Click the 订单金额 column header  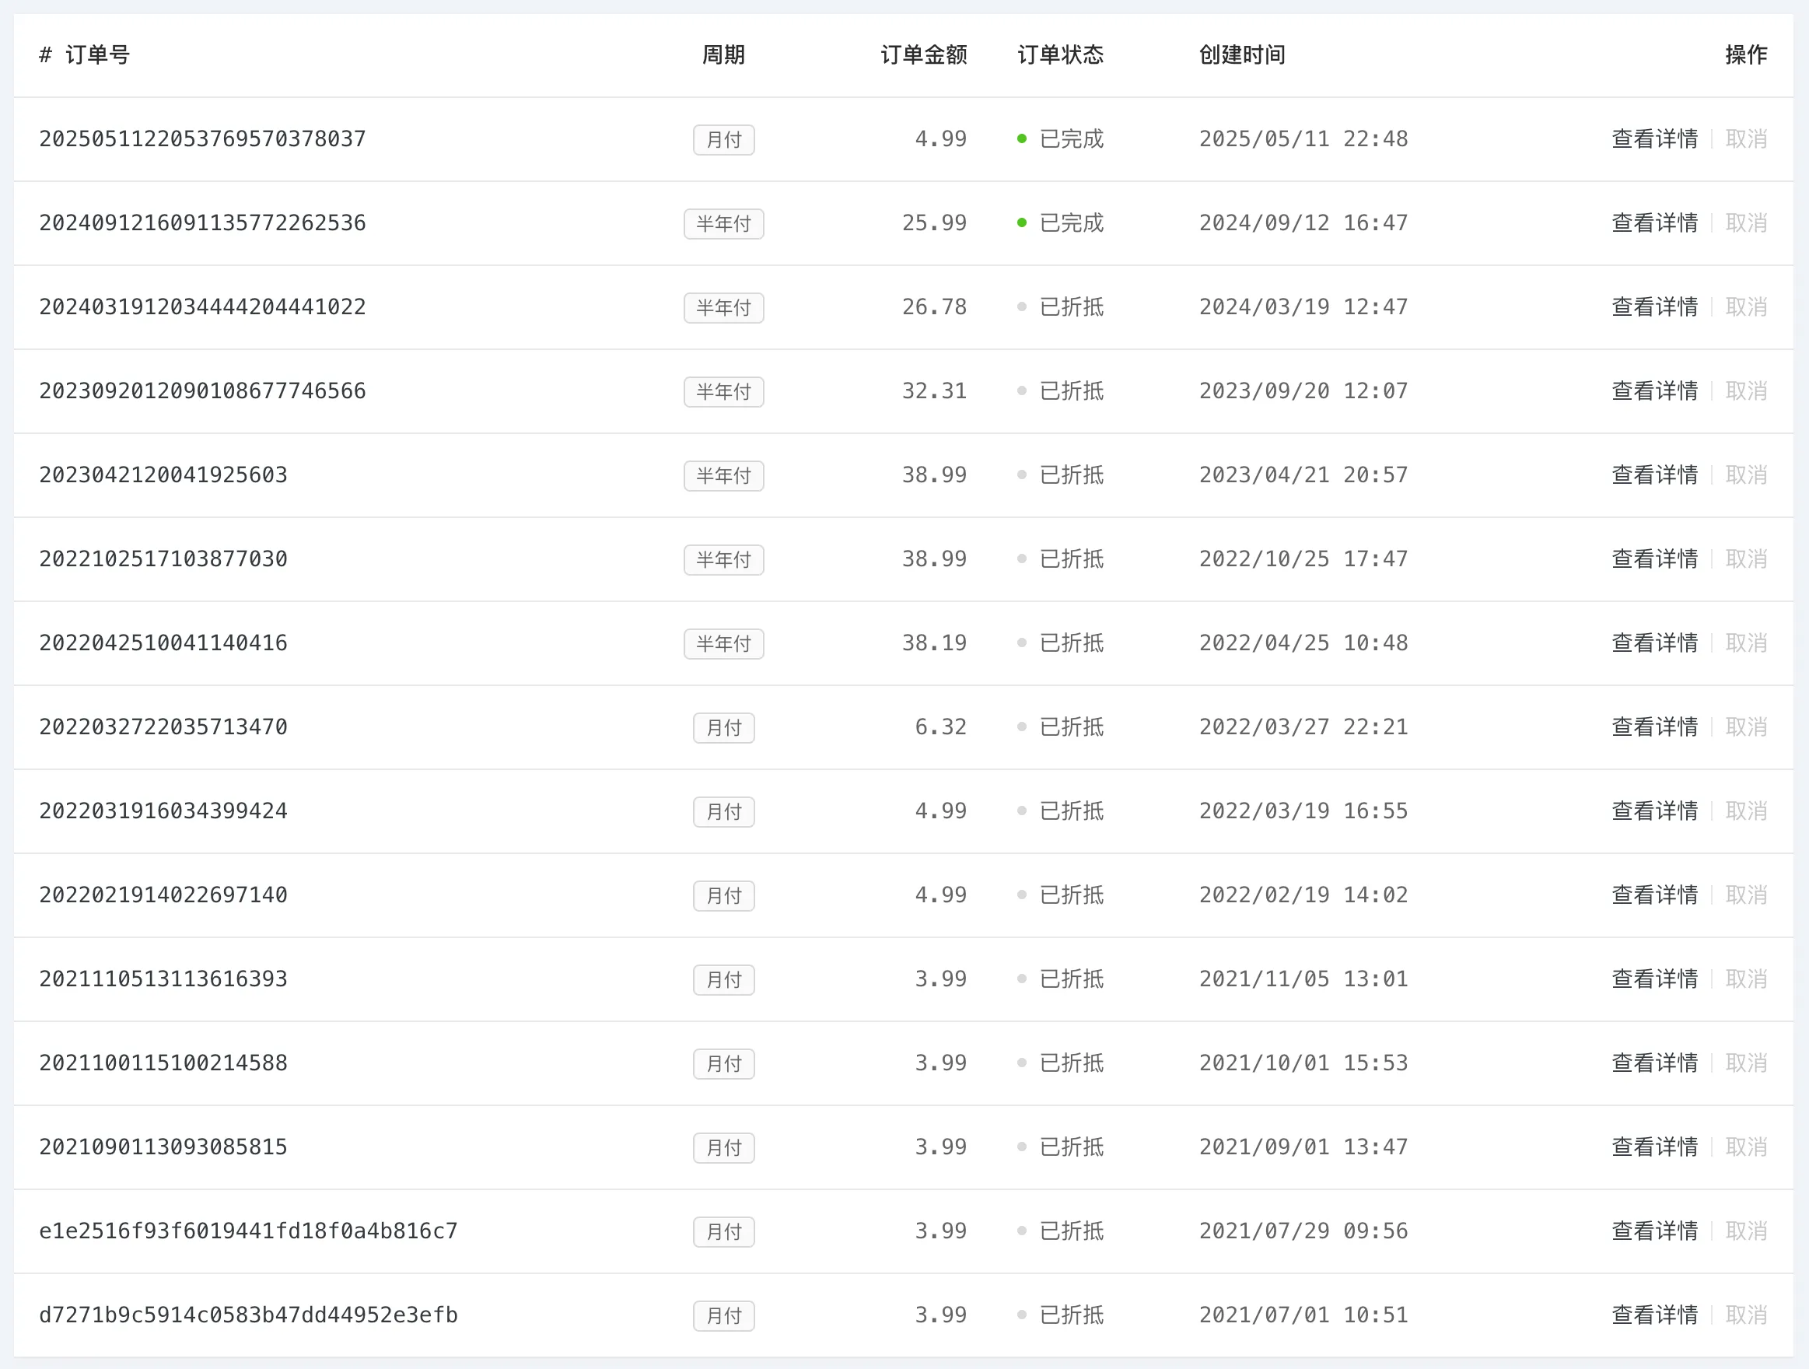[x=922, y=54]
